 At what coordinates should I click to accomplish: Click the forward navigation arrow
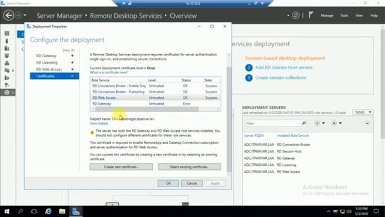click(x=19, y=16)
